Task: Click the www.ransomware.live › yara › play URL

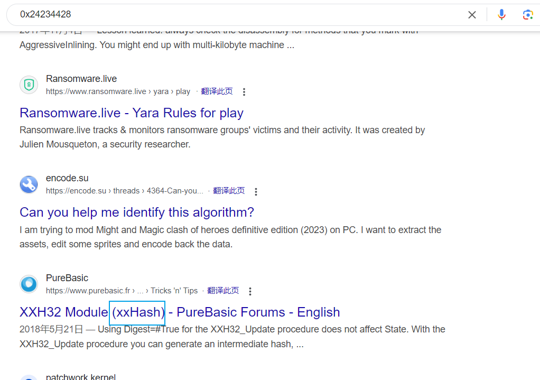Action: (118, 91)
